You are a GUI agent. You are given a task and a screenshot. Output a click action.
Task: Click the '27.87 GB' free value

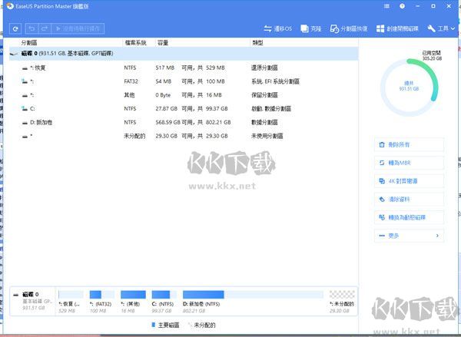pos(167,109)
